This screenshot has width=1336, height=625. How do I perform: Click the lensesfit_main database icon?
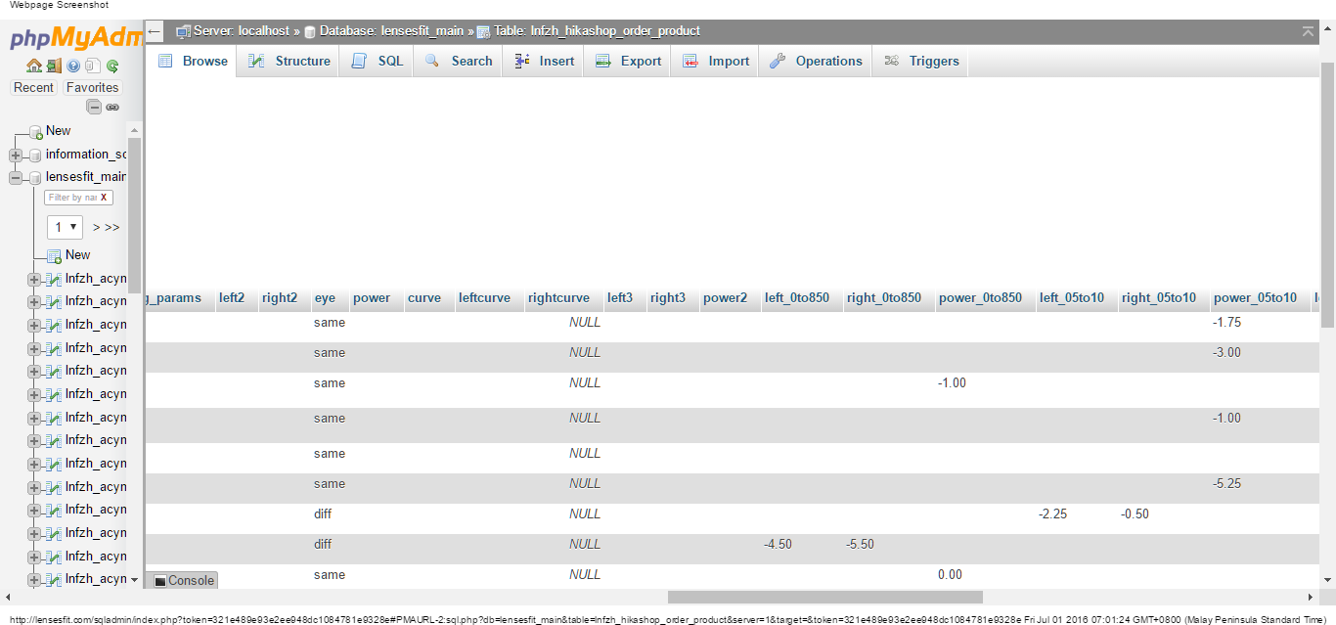[35, 178]
